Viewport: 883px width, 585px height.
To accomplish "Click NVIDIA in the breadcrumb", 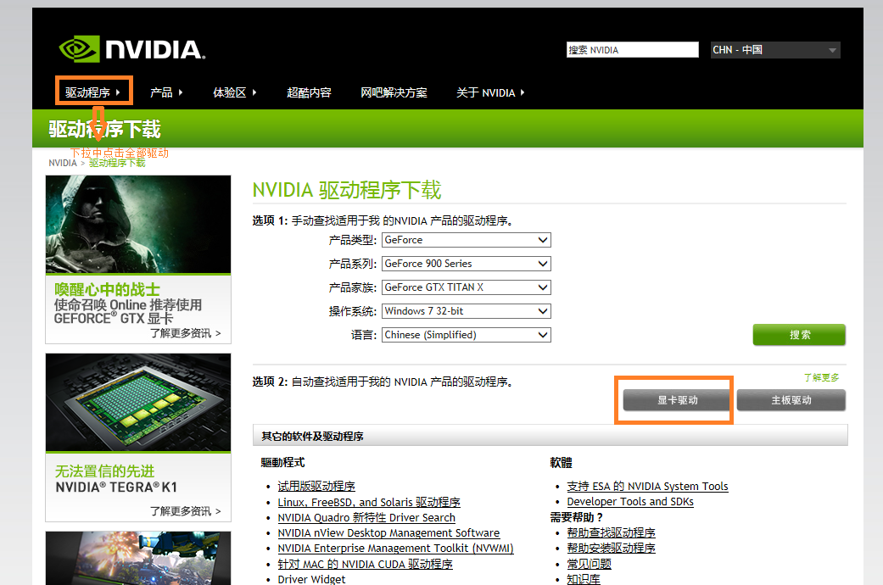I will (x=63, y=163).
